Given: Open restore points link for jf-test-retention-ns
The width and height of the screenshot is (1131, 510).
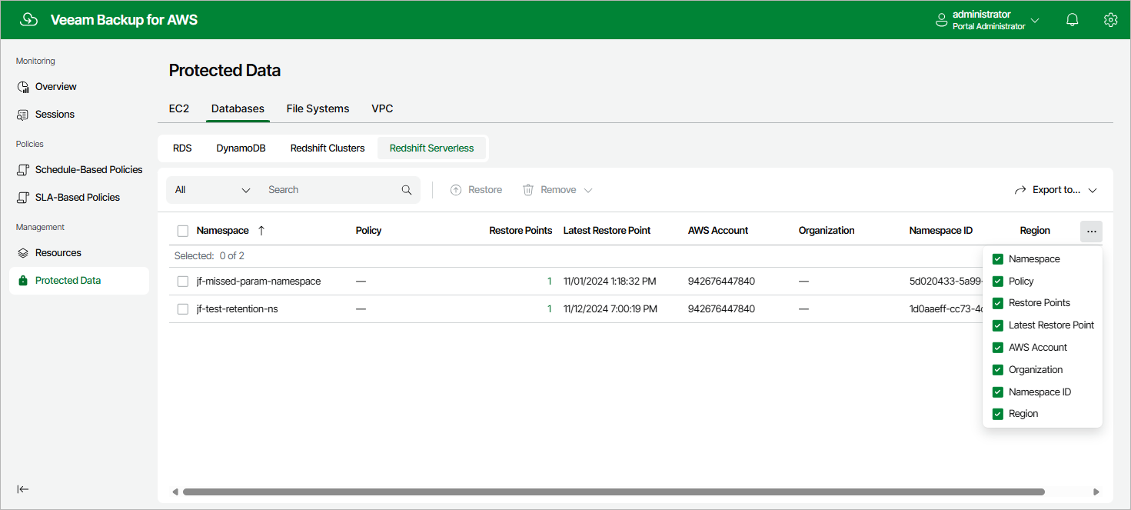Looking at the screenshot, I should click(549, 309).
